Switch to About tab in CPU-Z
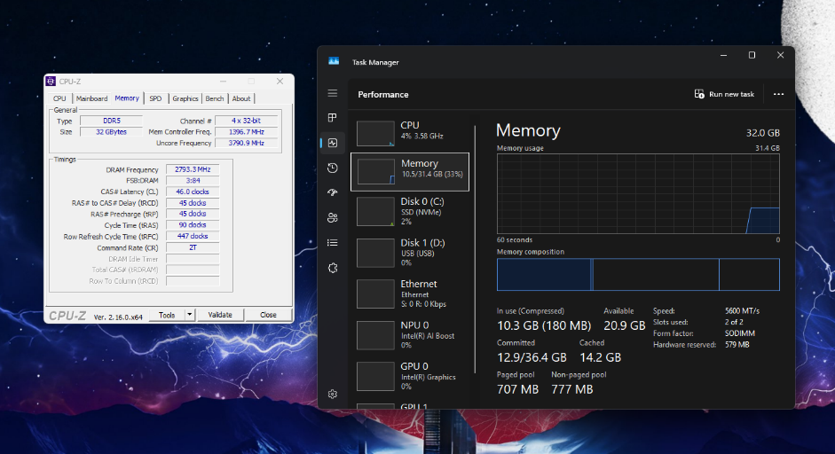 (241, 98)
